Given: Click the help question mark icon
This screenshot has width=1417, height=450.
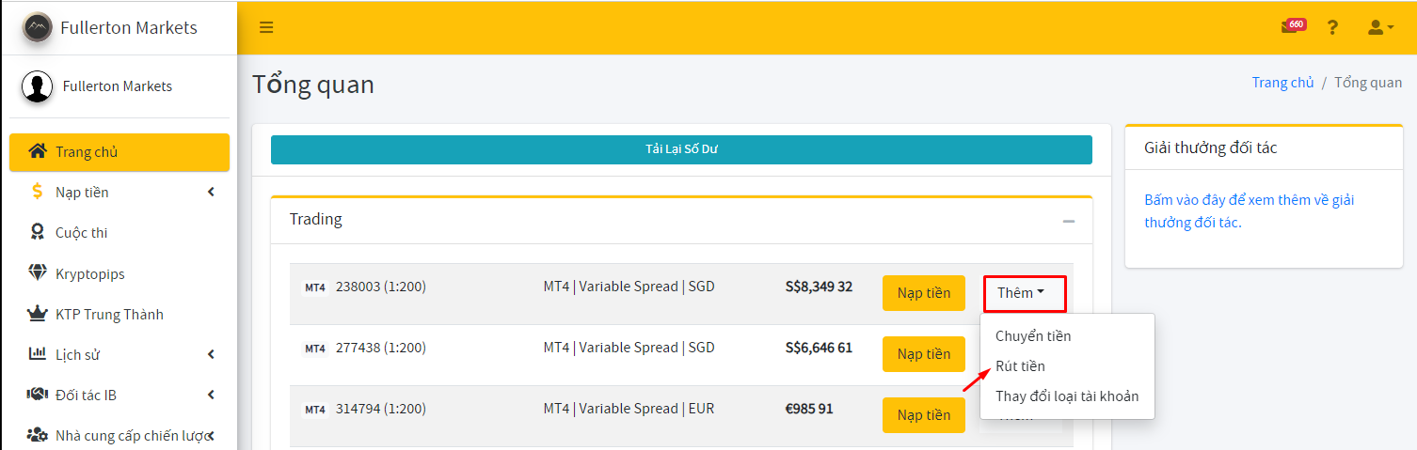Looking at the screenshot, I should pyautogui.click(x=1332, y=27).
